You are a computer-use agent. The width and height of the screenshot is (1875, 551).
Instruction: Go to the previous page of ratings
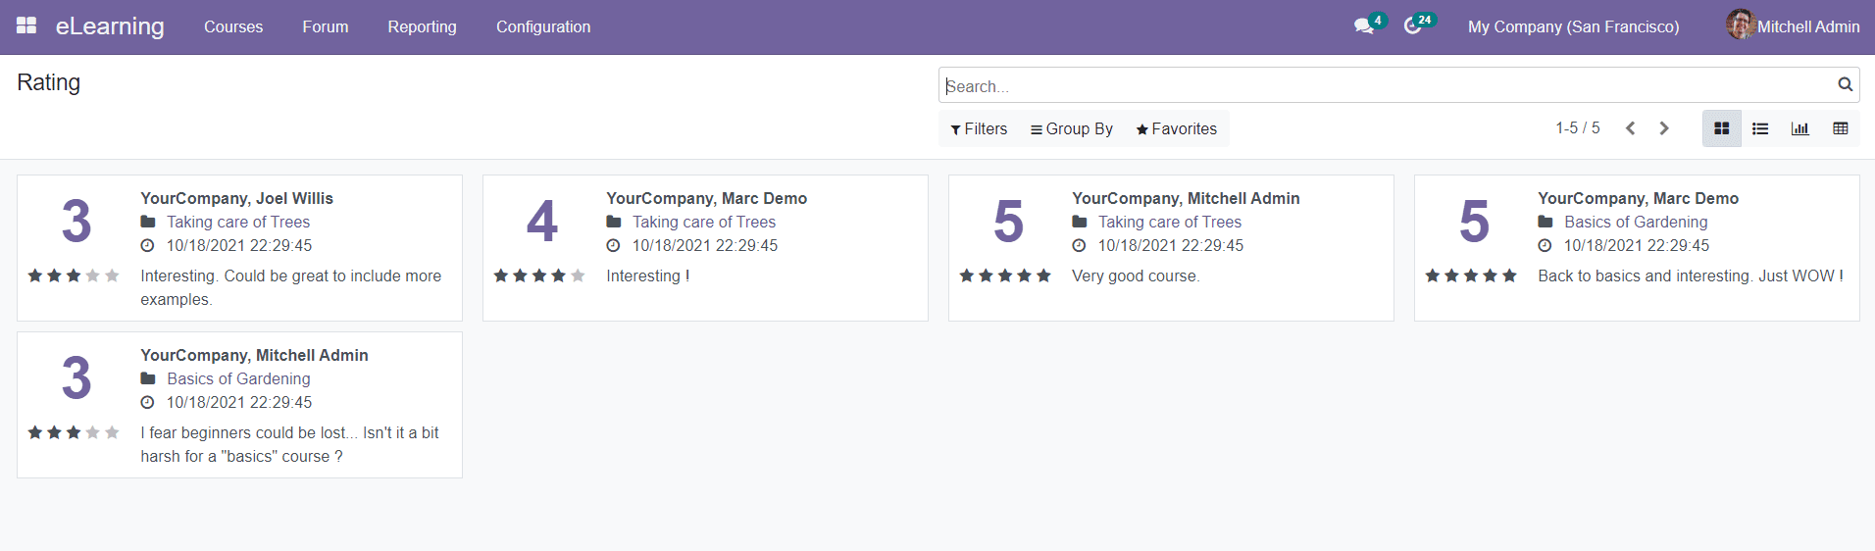(1630, 128)
